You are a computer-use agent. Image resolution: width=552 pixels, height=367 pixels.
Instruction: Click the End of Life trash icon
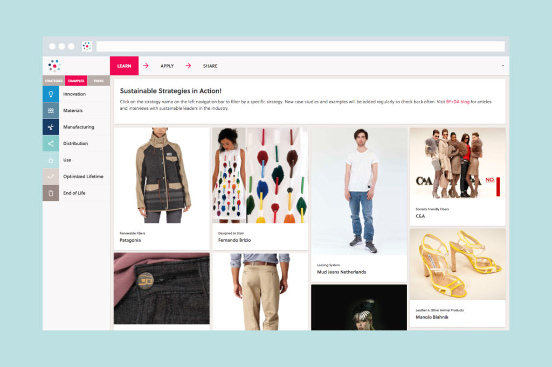click(51, 193)
